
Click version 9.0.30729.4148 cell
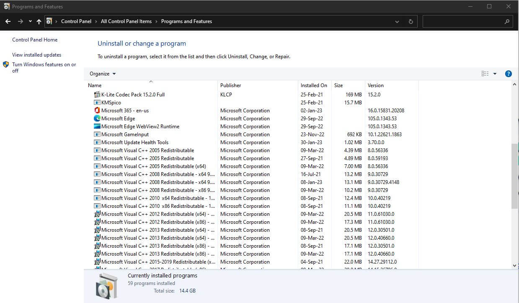coord(383,182)
